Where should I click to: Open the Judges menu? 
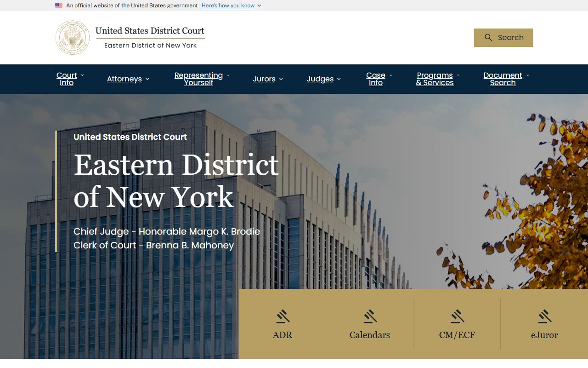pyautogui.click(x=320, y=79)
